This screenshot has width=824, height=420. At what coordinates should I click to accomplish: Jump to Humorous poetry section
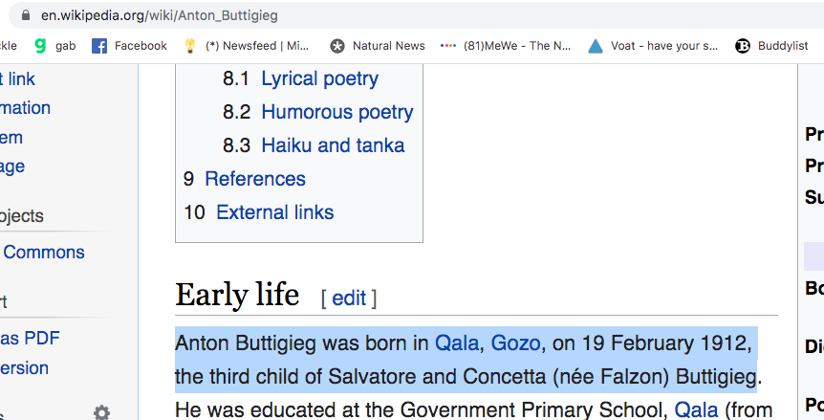(337, 112)
